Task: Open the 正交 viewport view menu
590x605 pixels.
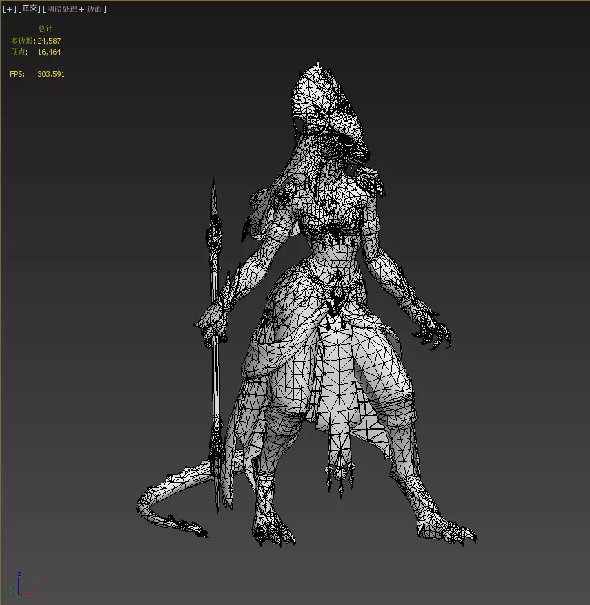Action: pyautogui.click(x=29, y=8)
